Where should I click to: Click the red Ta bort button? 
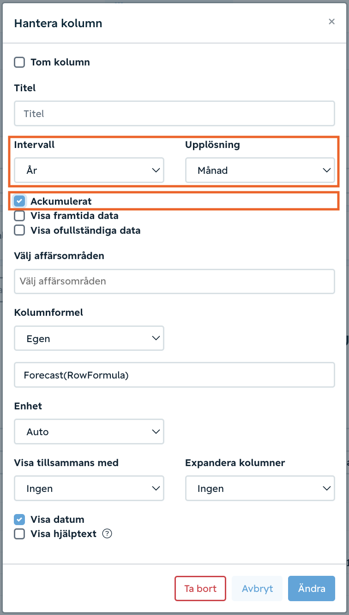pyautogui.click(x=200, y=589)
